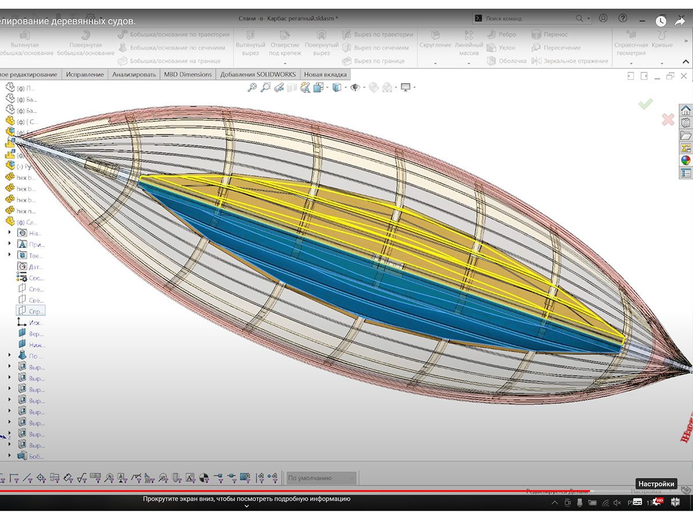
Task: Click the SolidWorks Home task pane icon
Action: click(x=685, y=110)
